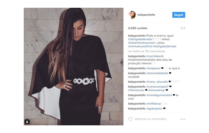Follow the account with Seguir button
Image resolution: width=209 pixels, height=133 pixels.
click(x=178, y=15)
